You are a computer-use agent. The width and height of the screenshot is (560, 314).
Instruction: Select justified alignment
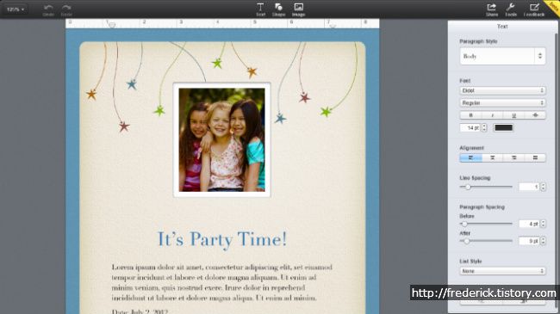[x=535, y=157]
